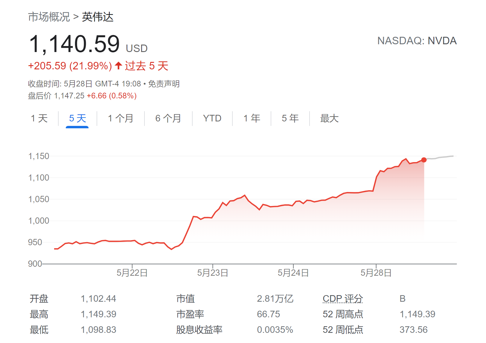
Task: Click the NASDAQ: NVDA ticker label
Action: (x=417, y=41)
